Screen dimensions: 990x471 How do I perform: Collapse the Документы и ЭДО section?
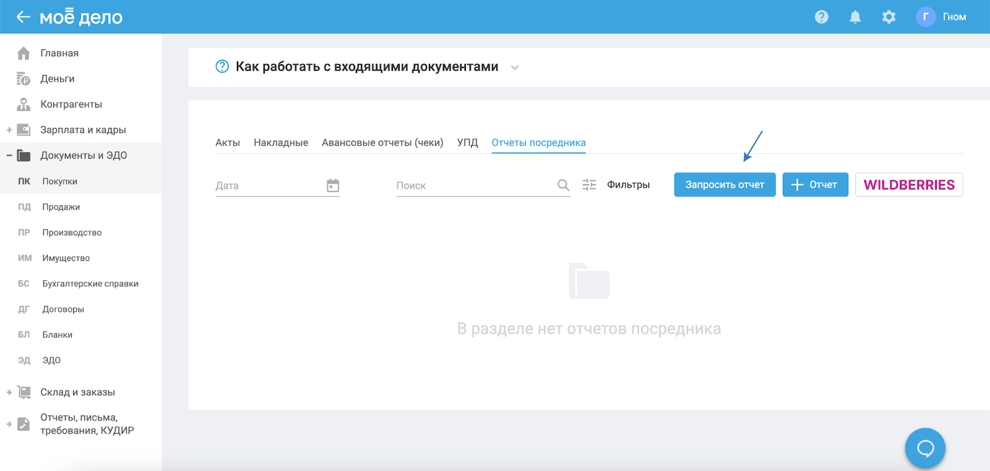point(9,155)
